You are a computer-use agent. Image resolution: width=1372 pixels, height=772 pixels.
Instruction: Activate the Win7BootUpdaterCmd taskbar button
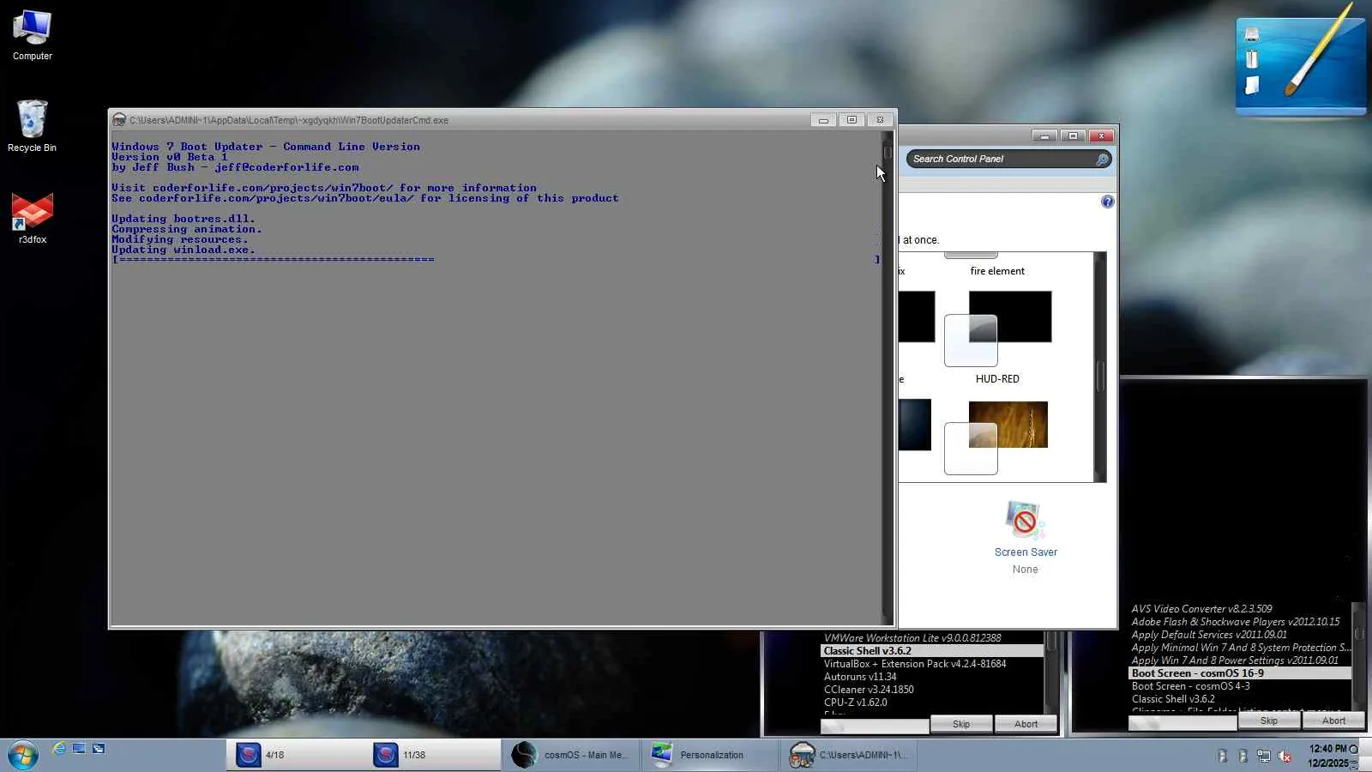point(850,755)
